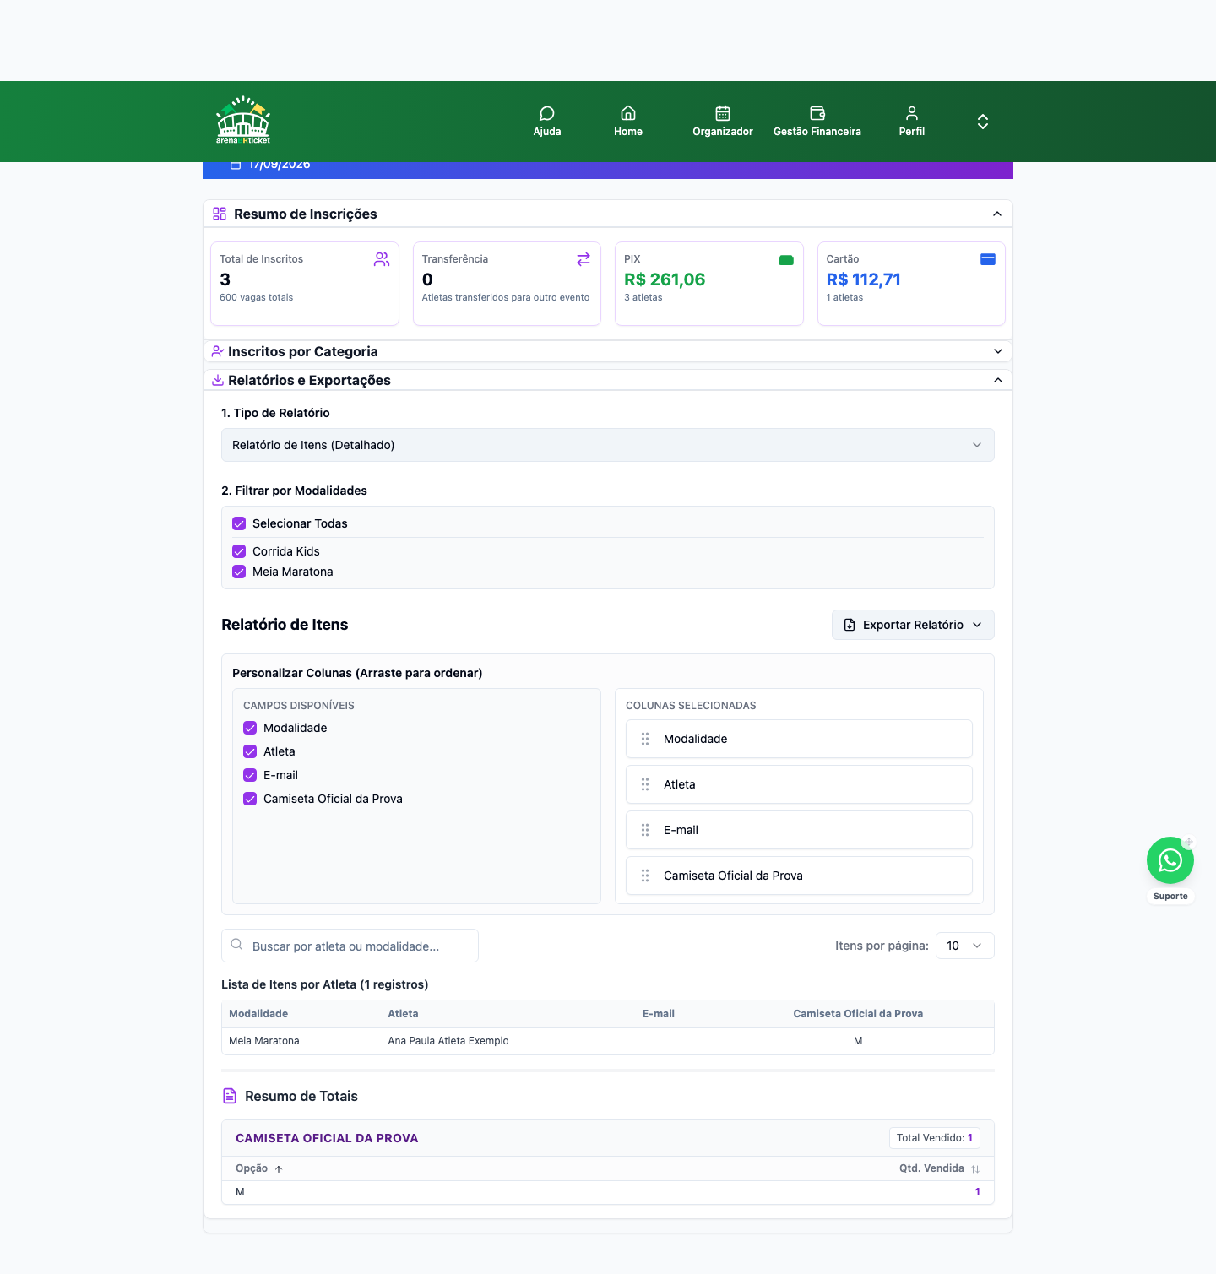This screenshot has height=1274, width=1216.
Task: Click the Exportar Relatório button
Action: tap(913, 625)
